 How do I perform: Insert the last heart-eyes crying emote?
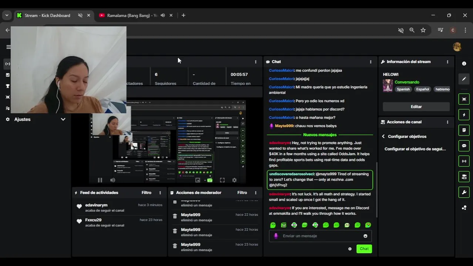click(x=368, y=225)
